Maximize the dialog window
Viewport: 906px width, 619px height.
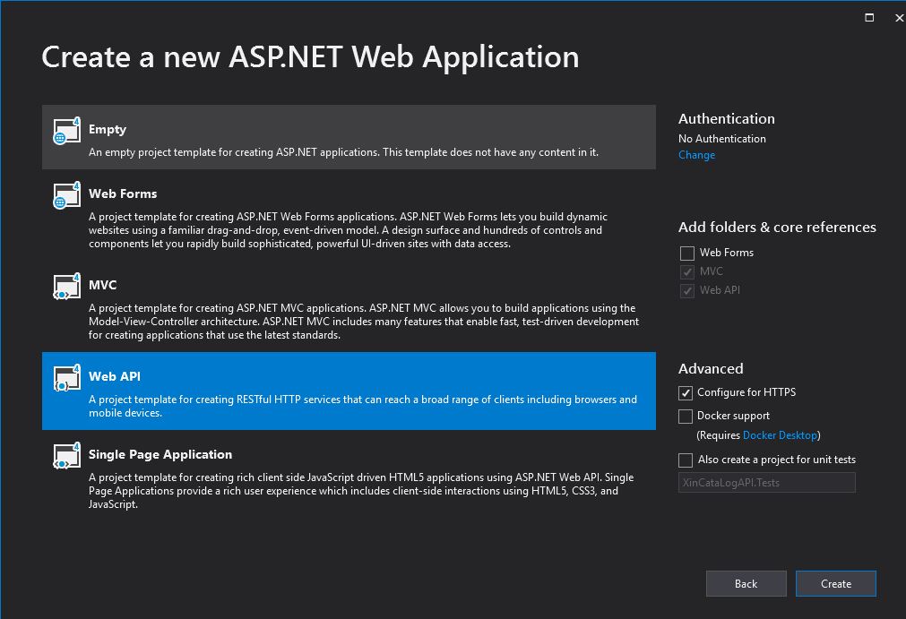point(869,18)
